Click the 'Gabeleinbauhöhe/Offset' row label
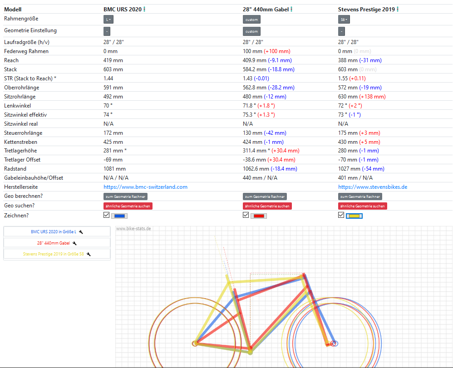The width and height of the screenshot is (453, 368). [34, 178]
